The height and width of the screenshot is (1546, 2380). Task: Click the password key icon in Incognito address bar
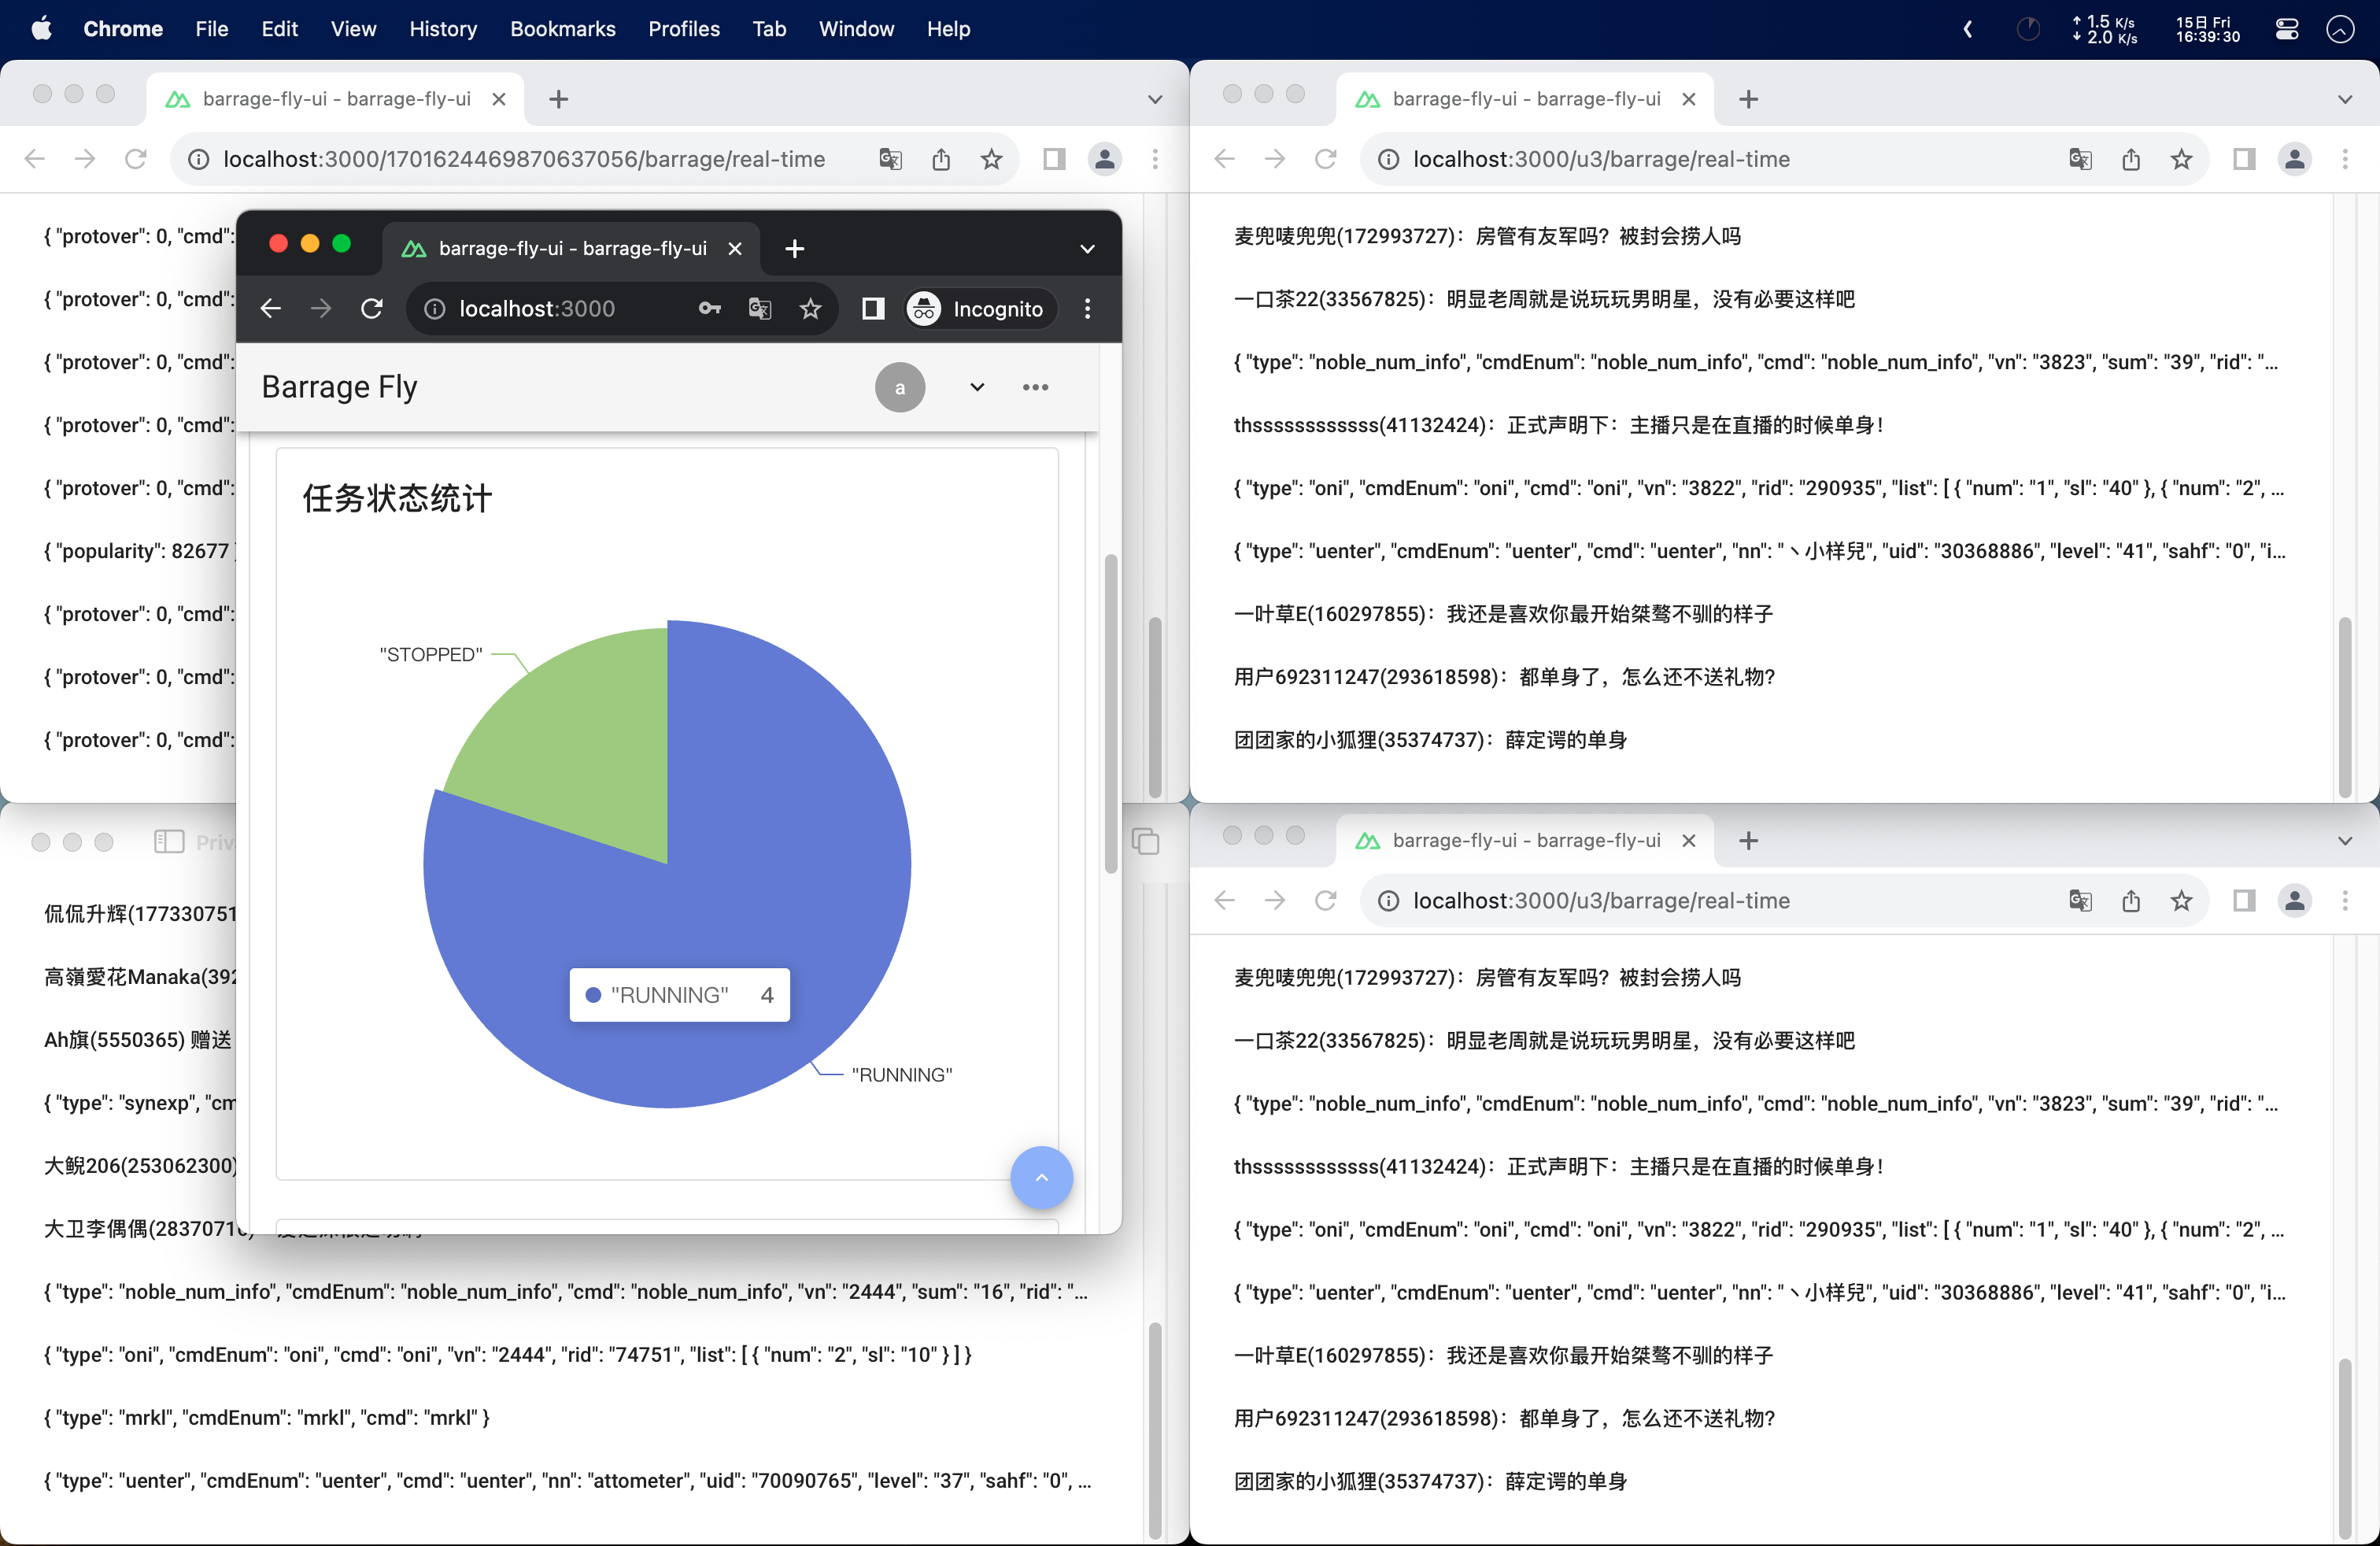(709, 309)
